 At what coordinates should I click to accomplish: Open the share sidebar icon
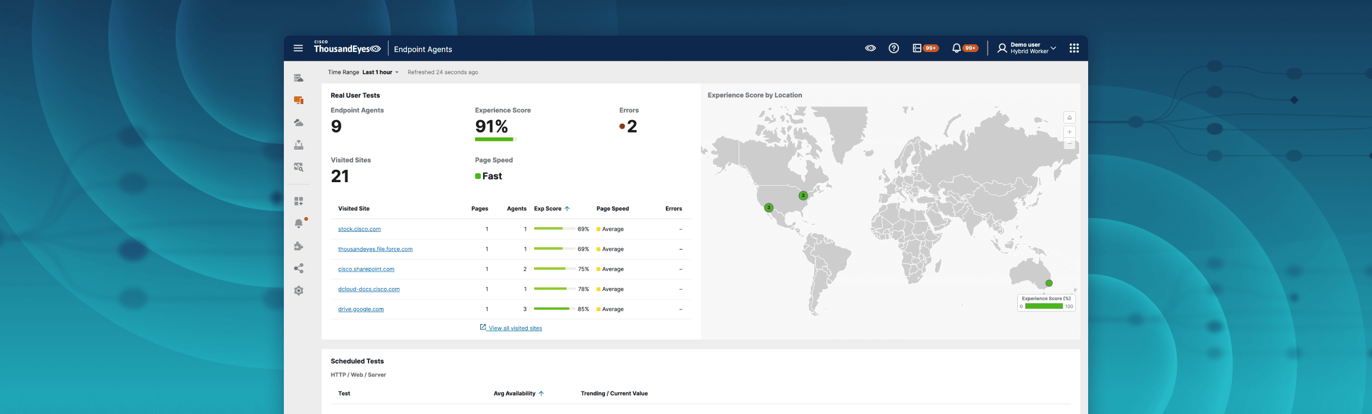(x=299, y=269)
